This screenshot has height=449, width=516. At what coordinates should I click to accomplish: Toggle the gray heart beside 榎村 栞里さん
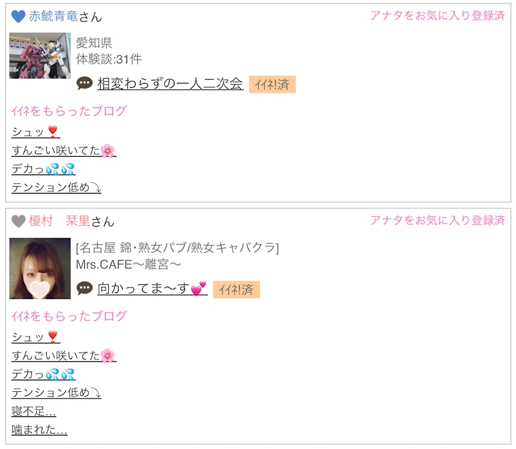pyautogui.click(x=18, y=221)
